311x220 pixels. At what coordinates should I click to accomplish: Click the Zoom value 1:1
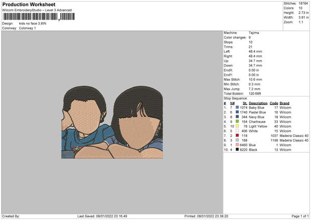click(x=301, y=22)
